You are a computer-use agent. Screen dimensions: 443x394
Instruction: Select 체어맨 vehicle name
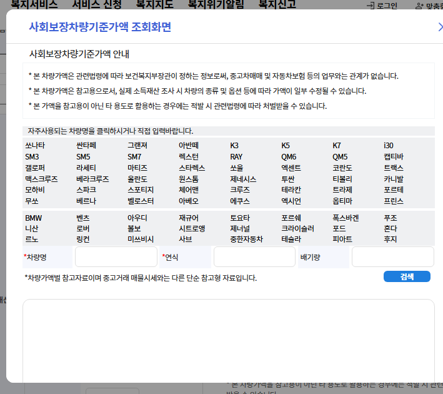point(189,189)
